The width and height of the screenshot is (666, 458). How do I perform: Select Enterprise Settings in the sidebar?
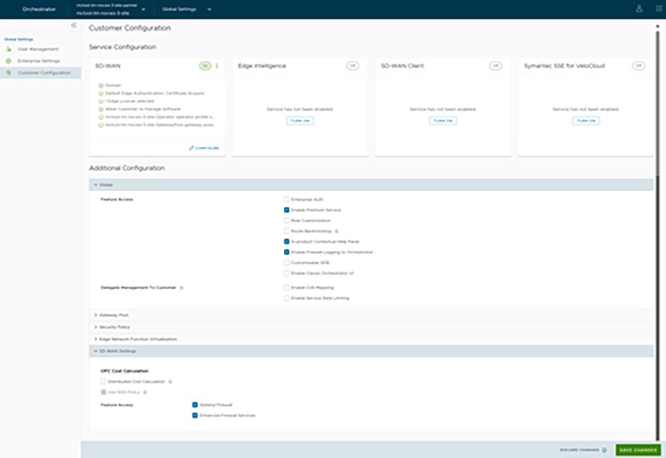(x=38, y=61)
